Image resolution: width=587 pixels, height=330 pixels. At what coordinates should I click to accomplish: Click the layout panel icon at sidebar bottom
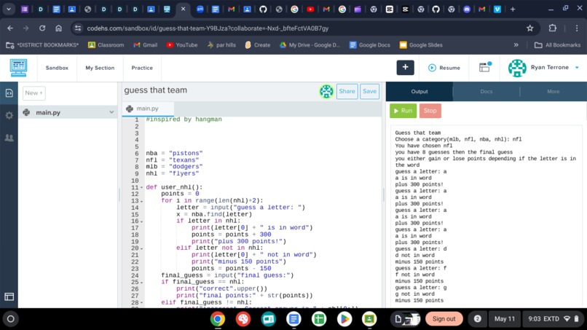pyautogui.click(x=9, y=296)
